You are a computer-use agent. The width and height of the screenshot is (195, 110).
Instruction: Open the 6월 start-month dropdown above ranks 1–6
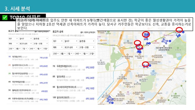(18, 49)
